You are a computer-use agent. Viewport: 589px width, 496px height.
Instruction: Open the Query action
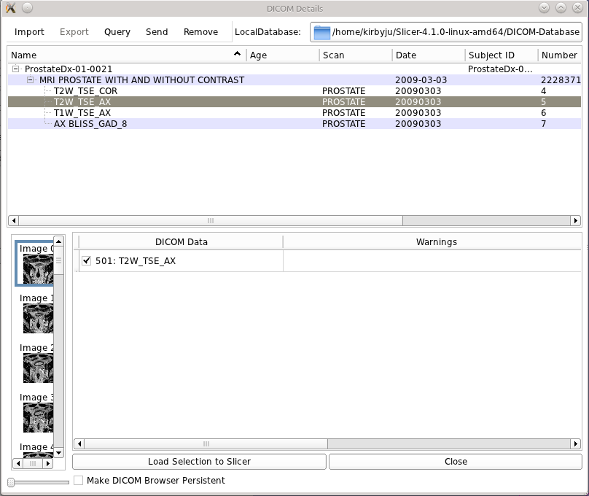pyautogui.click(x=117, y=32)
